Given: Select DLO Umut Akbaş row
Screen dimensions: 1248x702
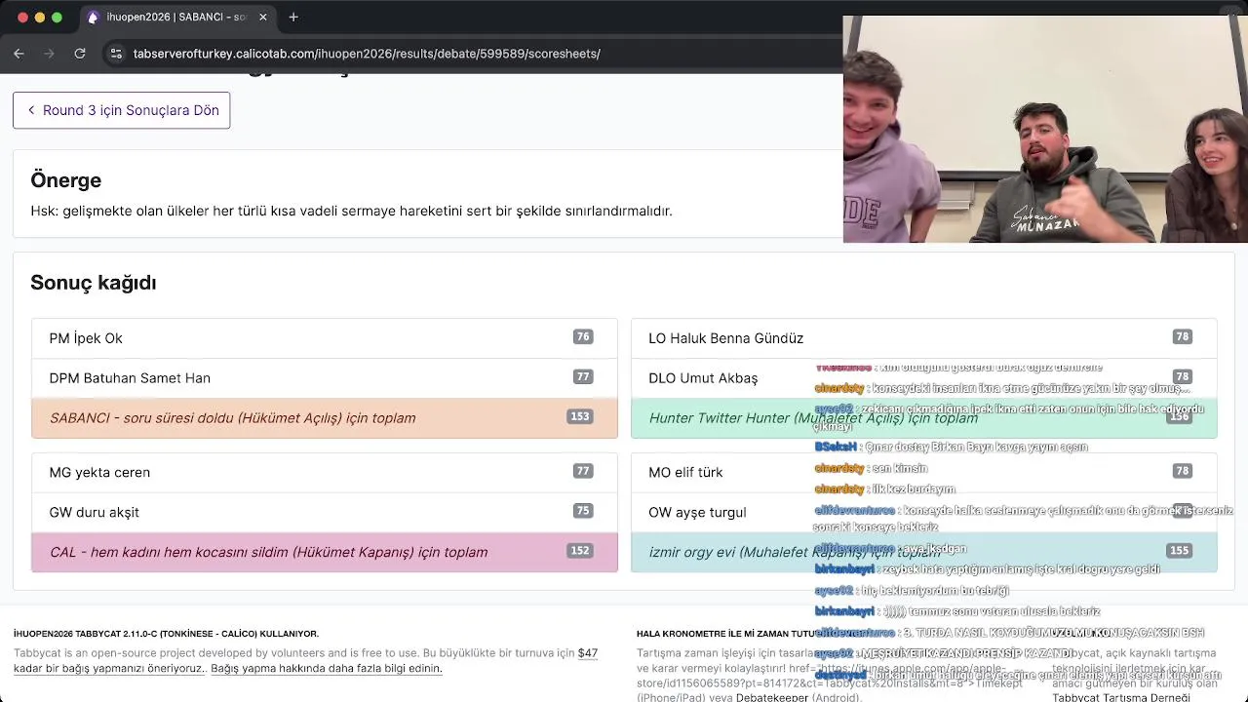Looking at the screenshot, I should point(924,378).
